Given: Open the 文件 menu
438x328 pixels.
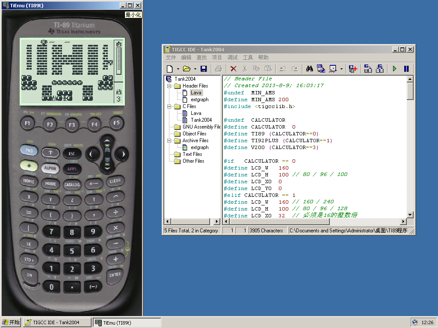Looking at the screenshot, I should tap(171, 58).
